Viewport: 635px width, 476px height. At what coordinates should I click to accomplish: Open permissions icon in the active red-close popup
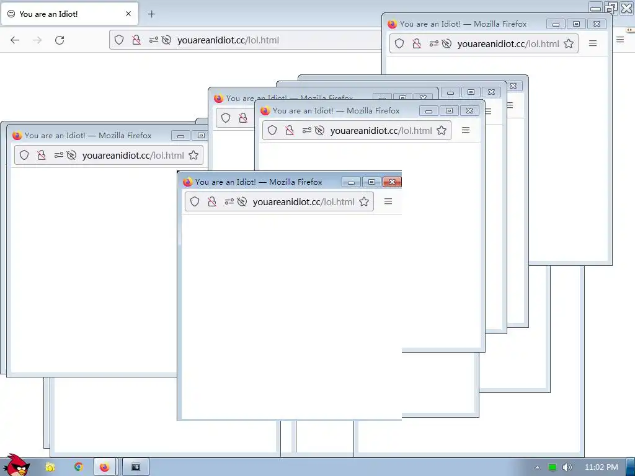point(229,201)
